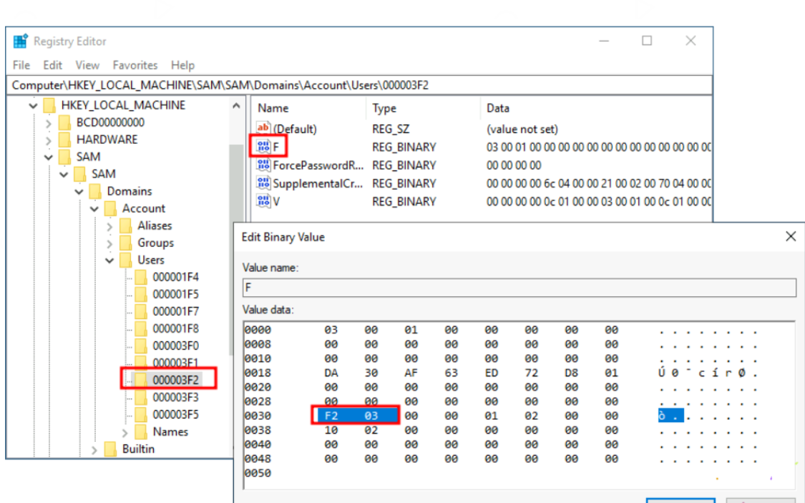This screenshot has width=805, height=503.
Task: Click the BCD00000000 folder icon
Action: coord(64,122)
